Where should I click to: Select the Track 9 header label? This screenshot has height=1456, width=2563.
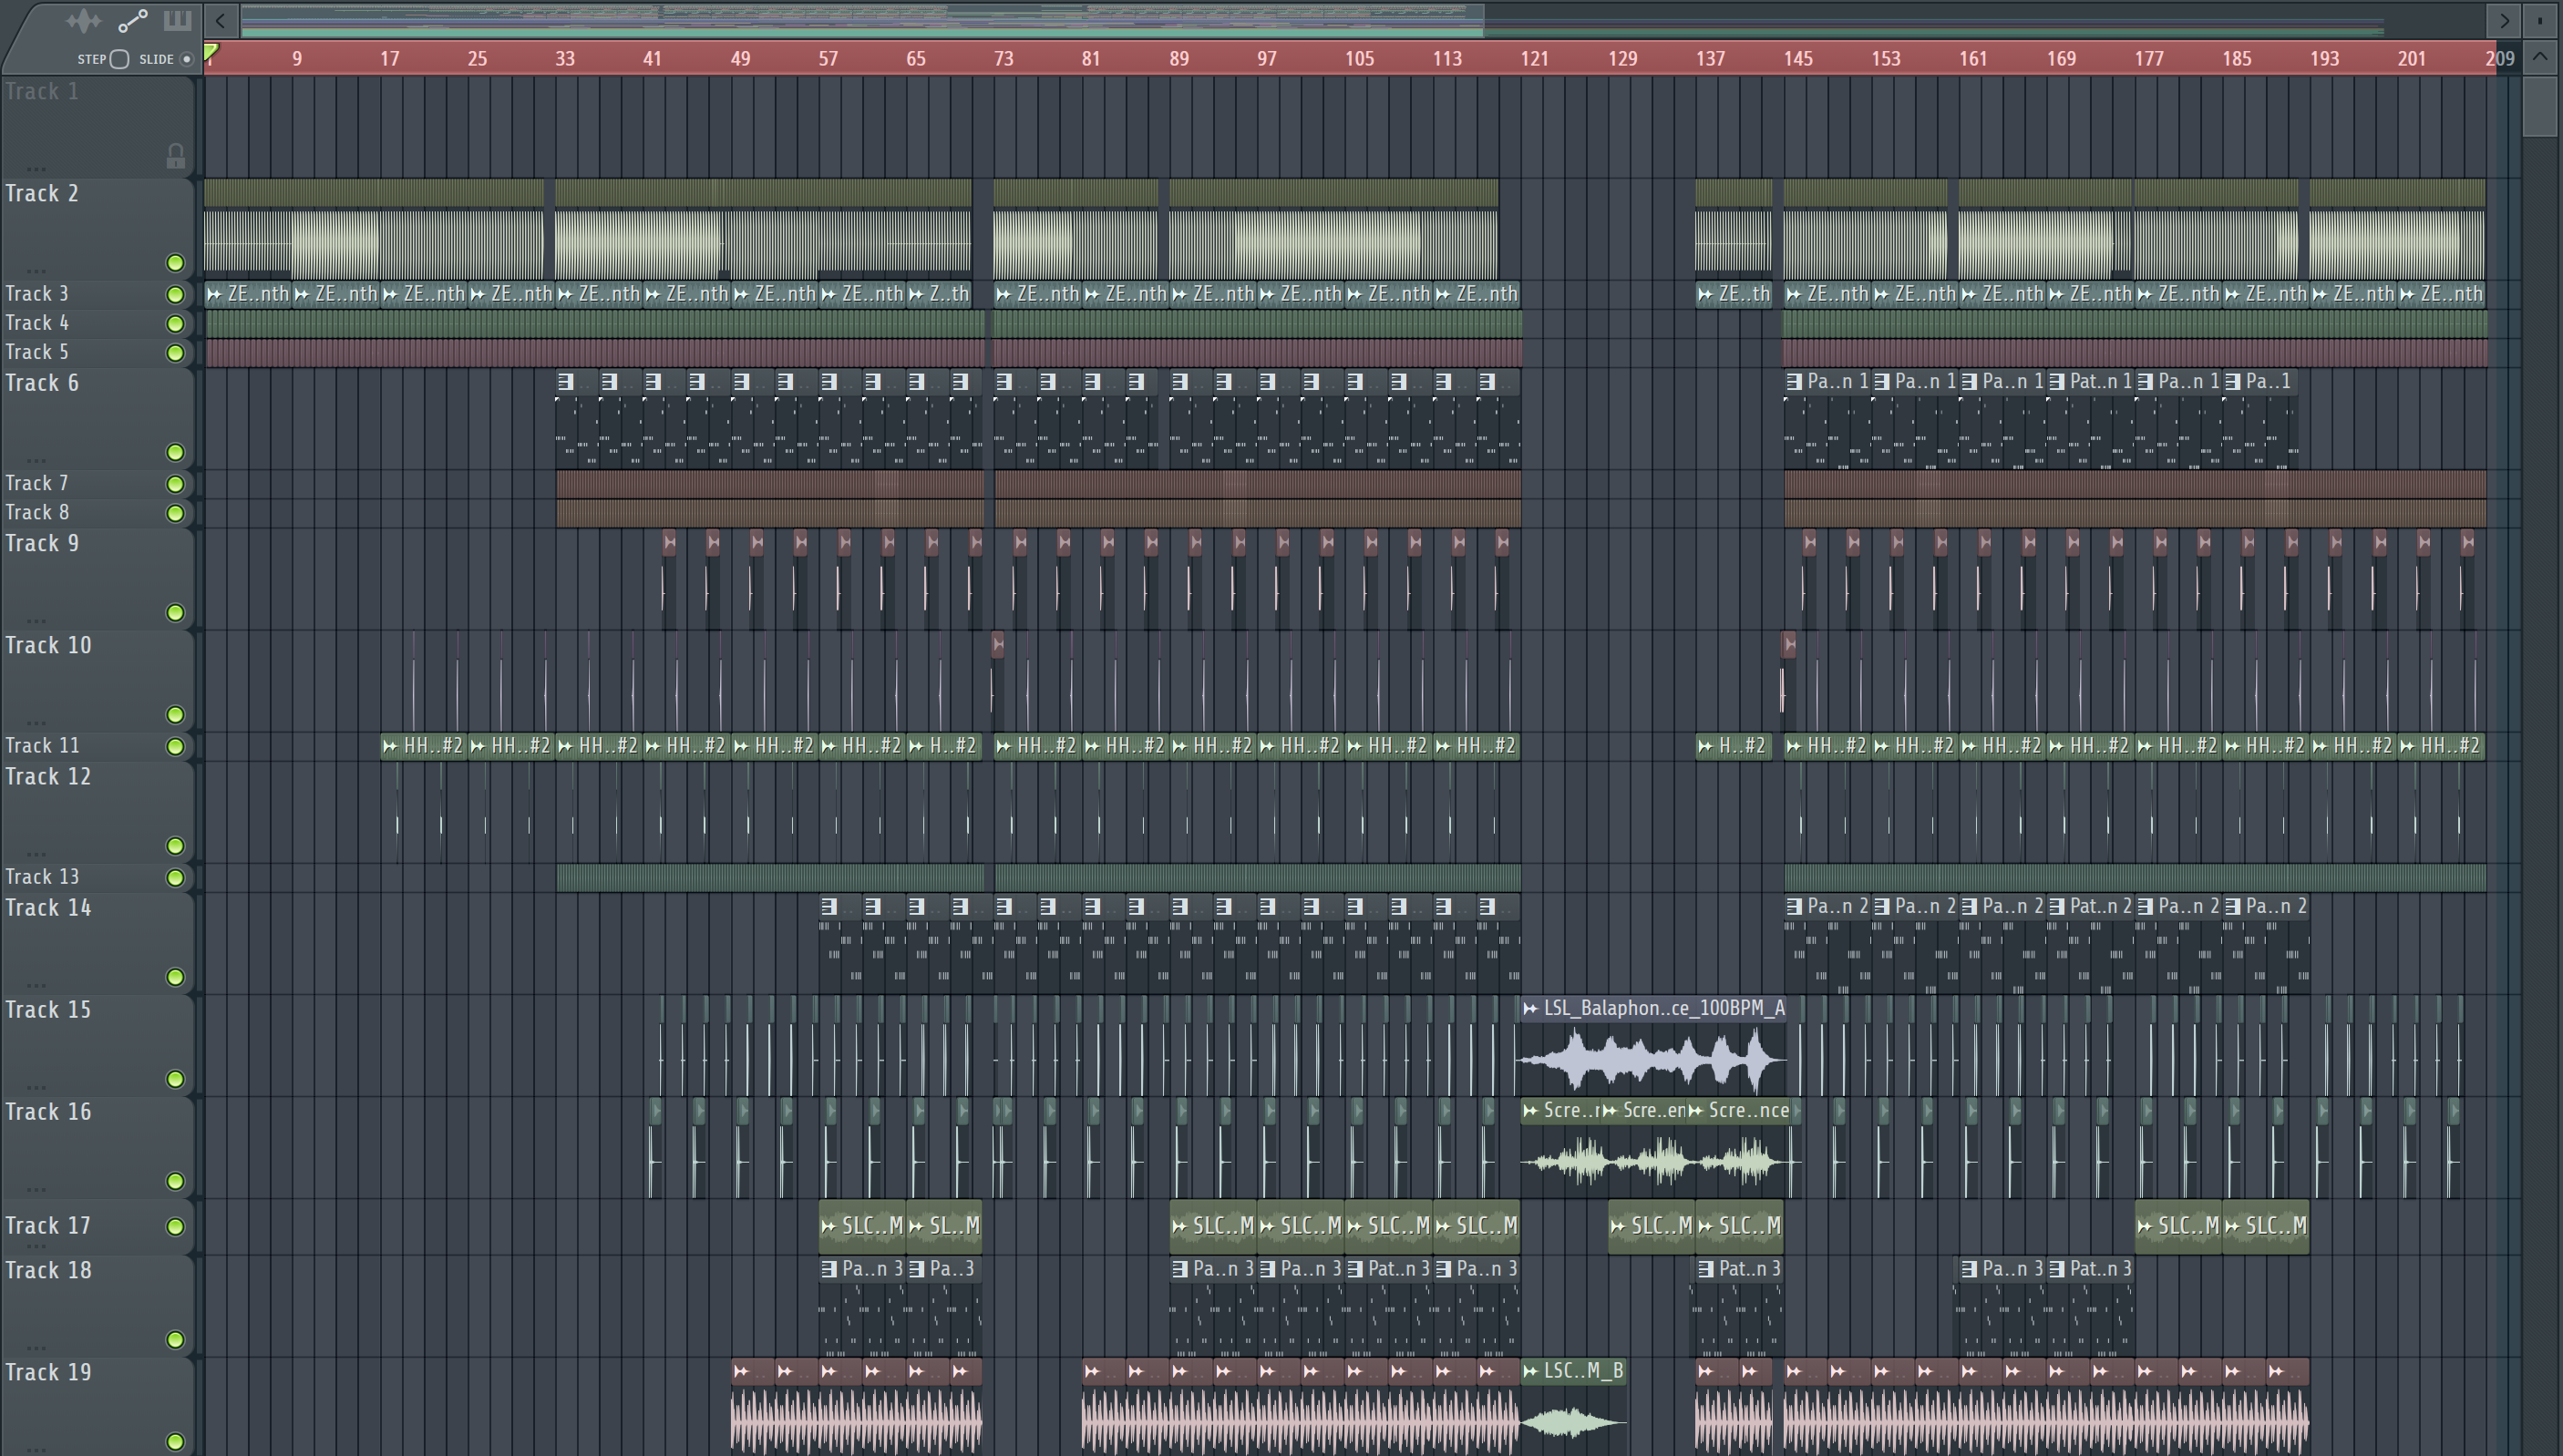coord(42,543)
